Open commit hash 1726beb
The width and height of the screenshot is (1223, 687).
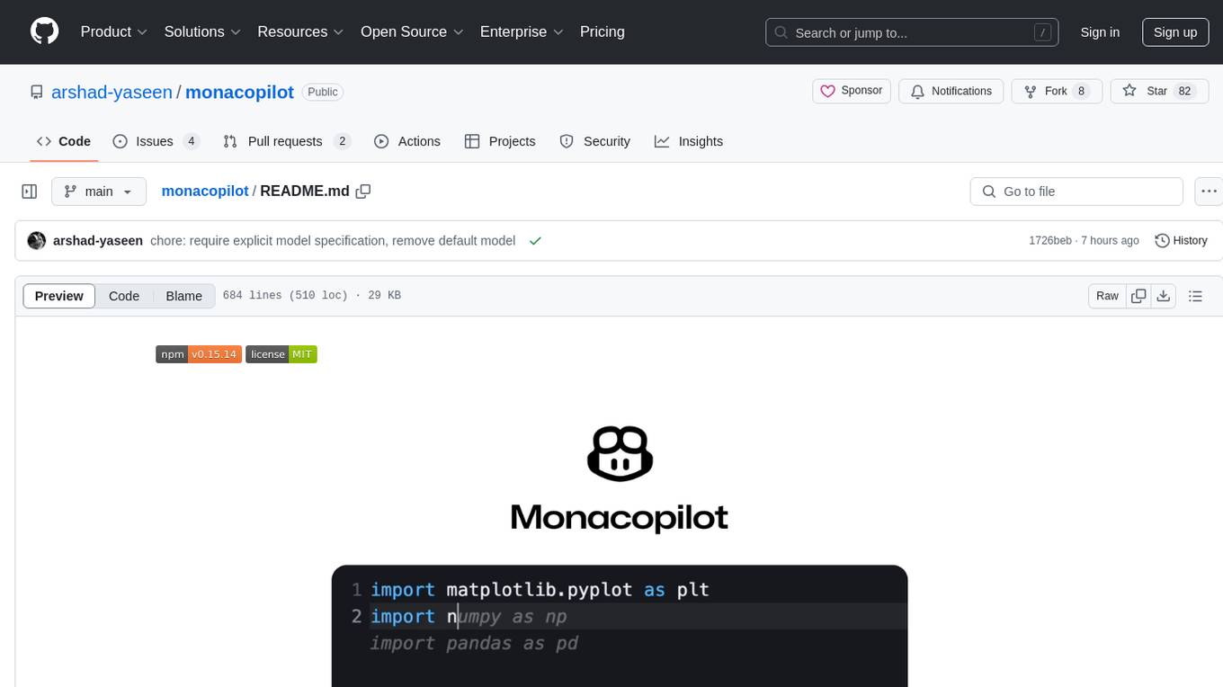[1049, 241]
